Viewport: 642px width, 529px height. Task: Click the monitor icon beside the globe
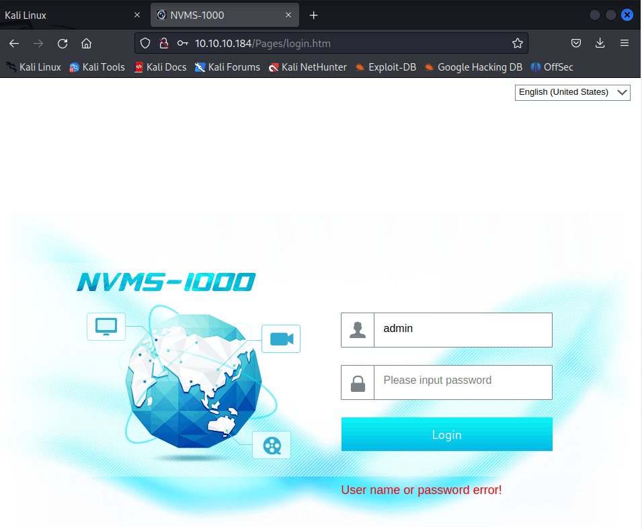(x=106, y=326)
